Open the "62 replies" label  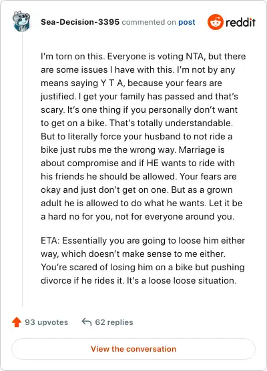[x=114, y=322]
